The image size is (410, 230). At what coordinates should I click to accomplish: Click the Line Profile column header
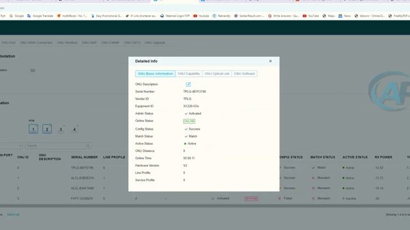(x=114, y=157)
